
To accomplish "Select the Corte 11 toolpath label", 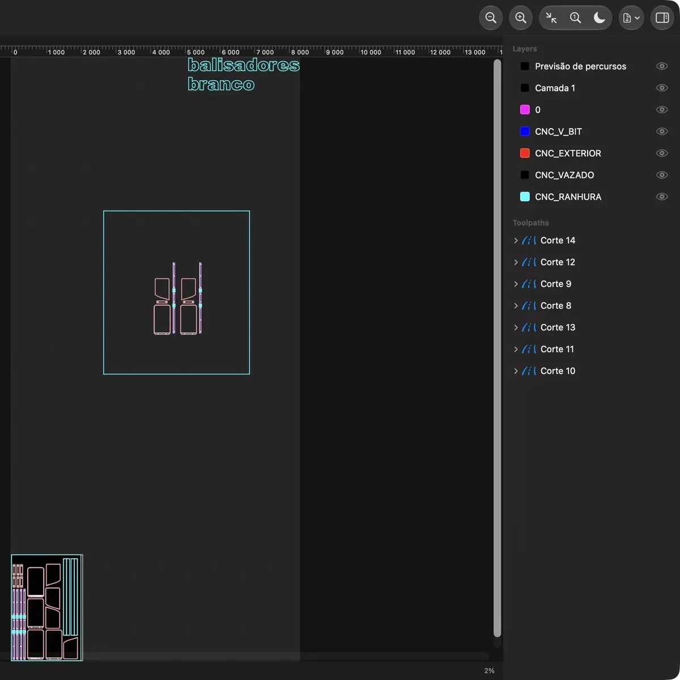I will click(557, 349).
